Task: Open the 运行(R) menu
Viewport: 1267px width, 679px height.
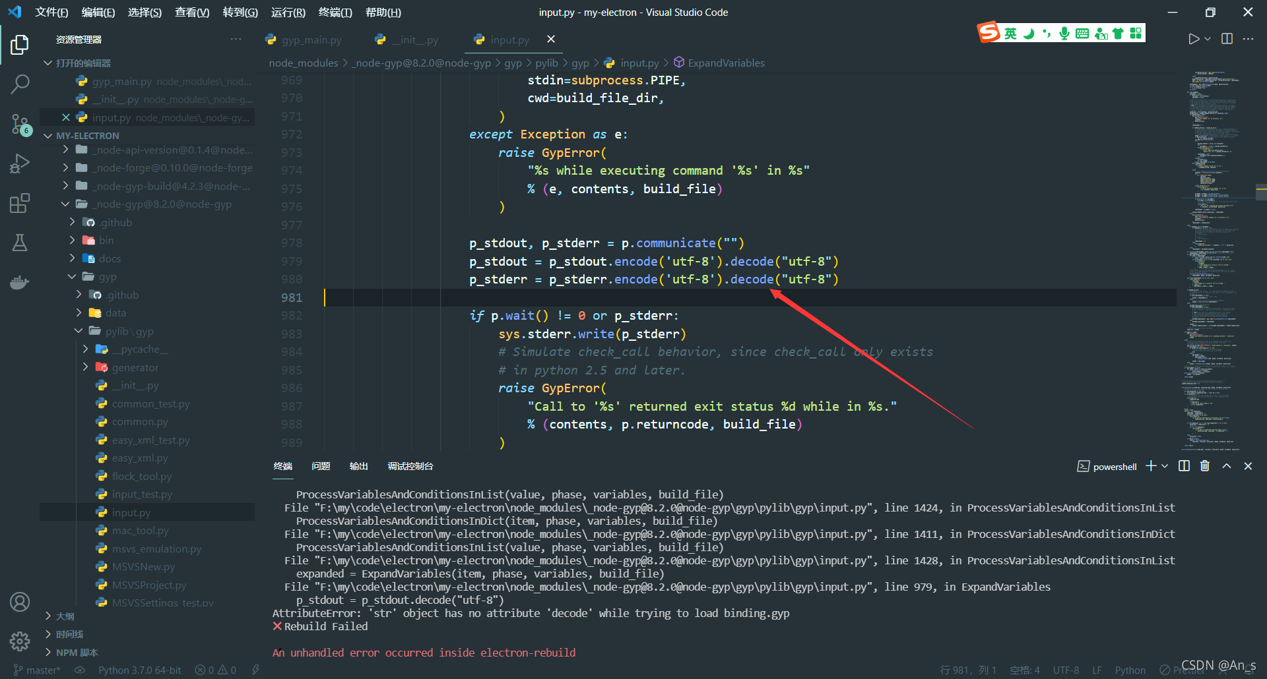Action: tap(288, 12)
